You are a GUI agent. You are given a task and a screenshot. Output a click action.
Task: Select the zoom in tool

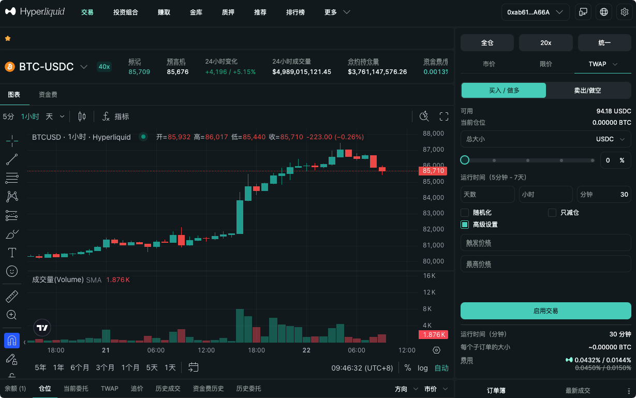(x=12, y=315)
